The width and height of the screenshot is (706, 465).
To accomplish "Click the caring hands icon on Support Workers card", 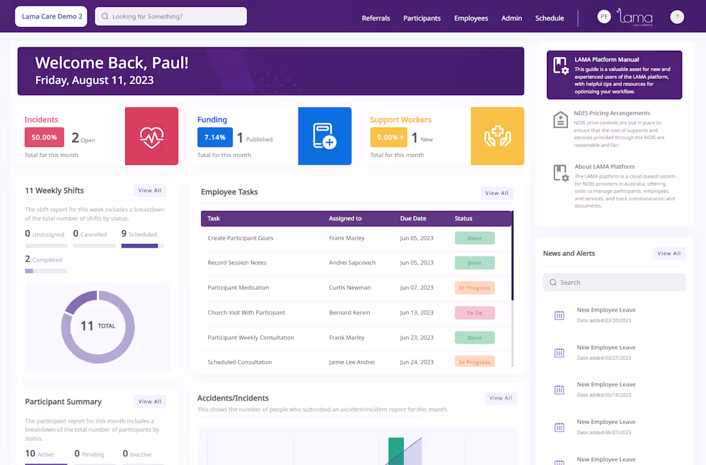I will tap(498, 136).
